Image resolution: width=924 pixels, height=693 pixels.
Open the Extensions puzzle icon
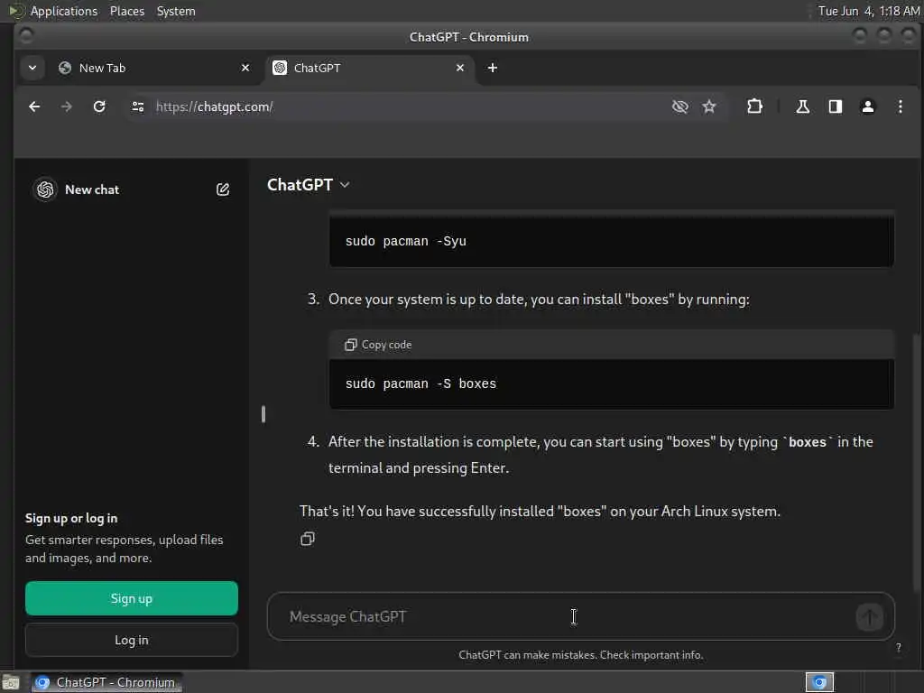point(754,106)
